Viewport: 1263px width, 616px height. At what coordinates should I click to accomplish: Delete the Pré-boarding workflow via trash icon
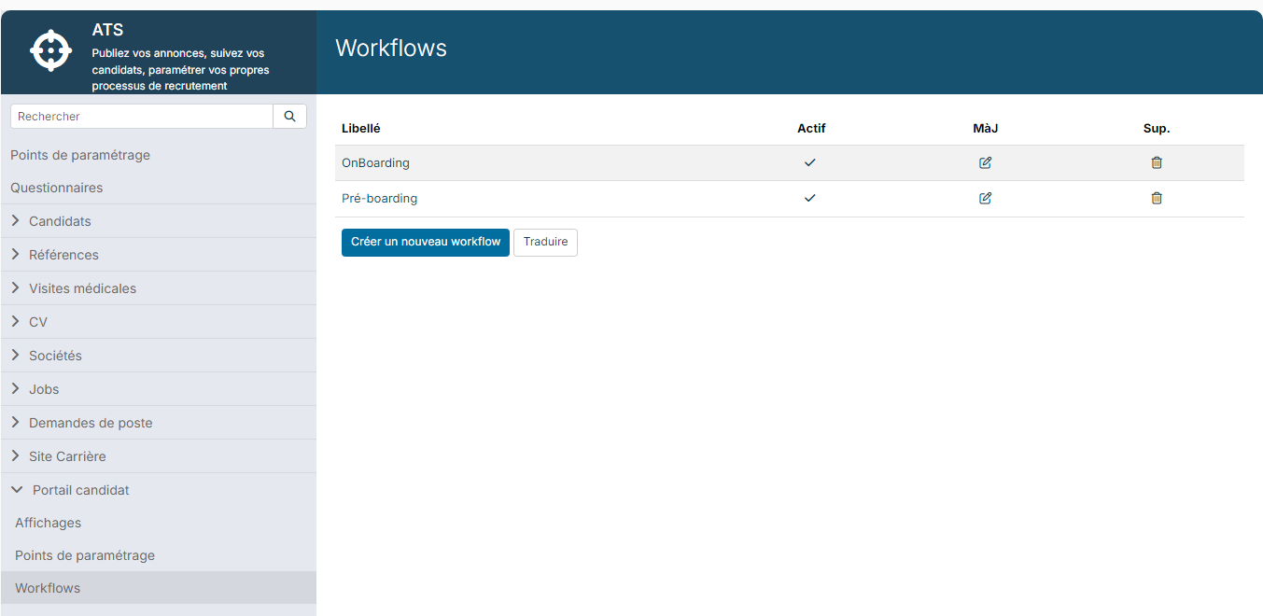point(1157,198)
